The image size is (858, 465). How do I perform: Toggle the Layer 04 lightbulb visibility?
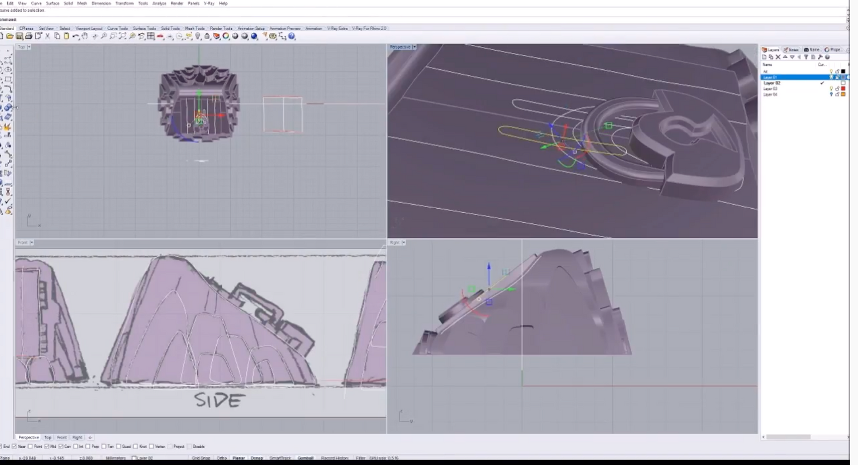(831, 94)
